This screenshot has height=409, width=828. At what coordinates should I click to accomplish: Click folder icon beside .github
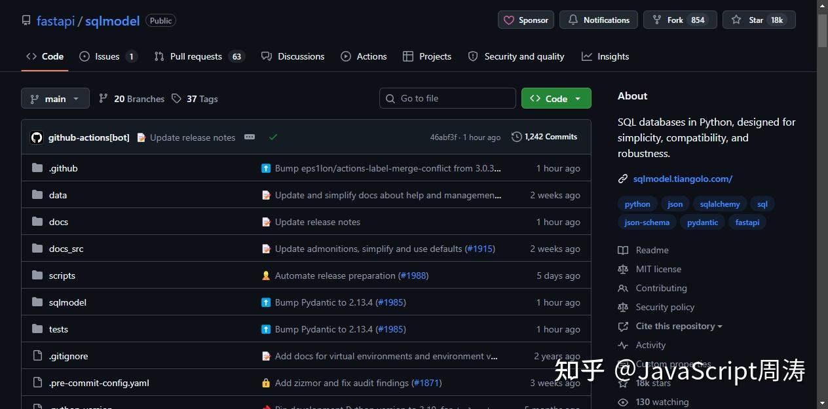[x=37, y=168]
